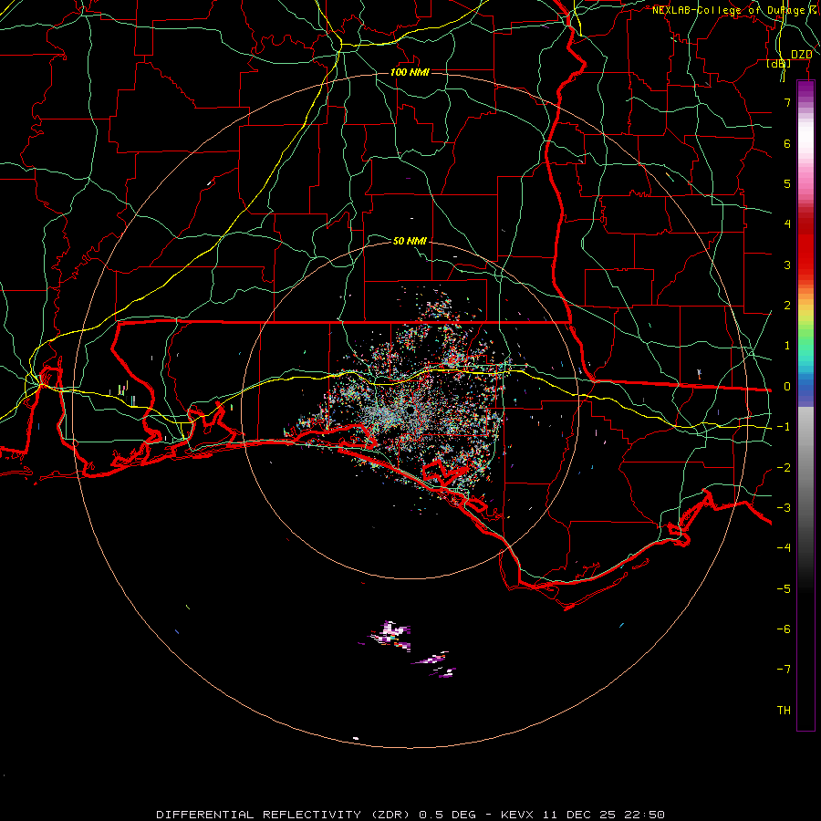Click the "DZD" product label above the scale
Screen dimensions: 821x821
click(x=801, y=55)
